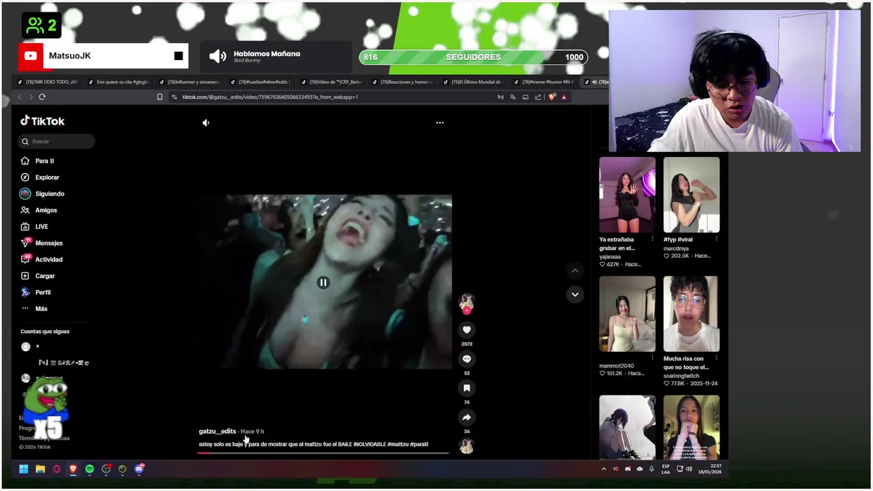Open LIVE section
Viewport: 873px width, 491px height.
[x=35, y=226]
